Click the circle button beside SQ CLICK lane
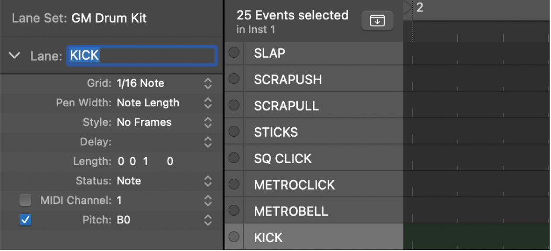This screenshot has width=551, height=251. point(234,158)
